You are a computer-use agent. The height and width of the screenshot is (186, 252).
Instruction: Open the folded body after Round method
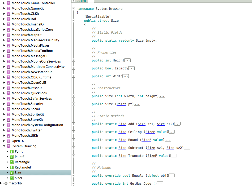click(168, 140)
